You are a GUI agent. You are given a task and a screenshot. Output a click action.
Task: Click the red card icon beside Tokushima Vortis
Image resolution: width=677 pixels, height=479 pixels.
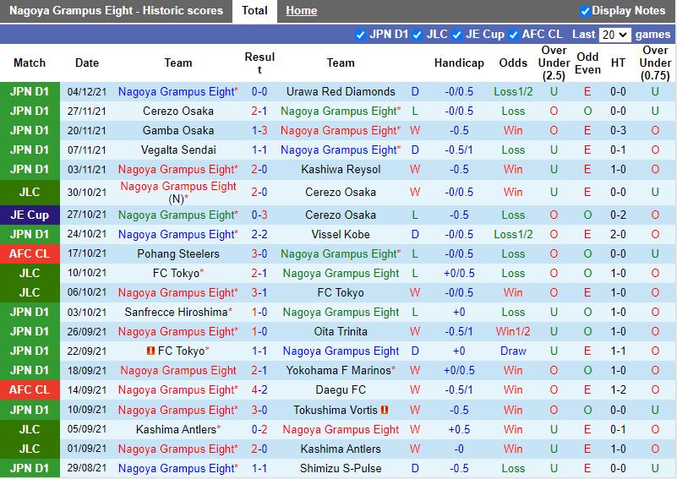[x=385, y=410]
